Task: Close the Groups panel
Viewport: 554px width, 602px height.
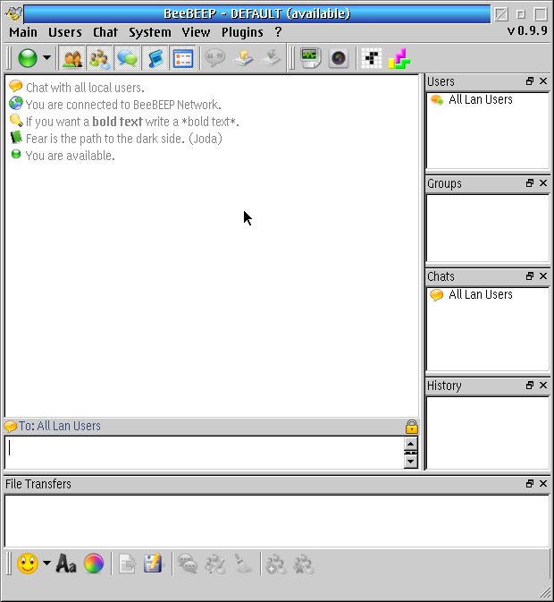Action: (543, 183)
